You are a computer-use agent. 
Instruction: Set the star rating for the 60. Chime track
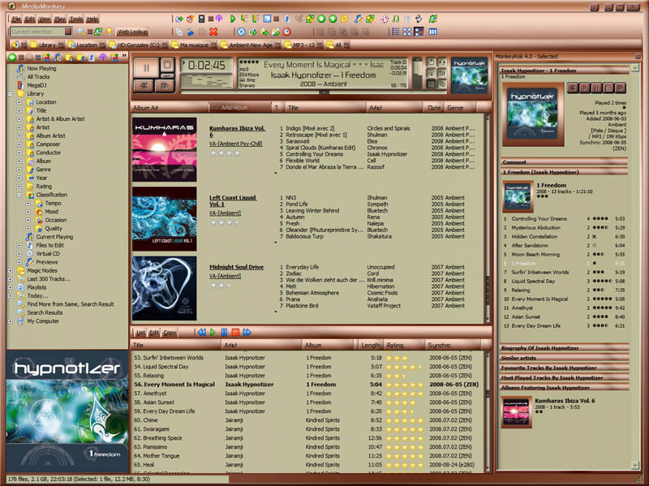click(405, 420)
